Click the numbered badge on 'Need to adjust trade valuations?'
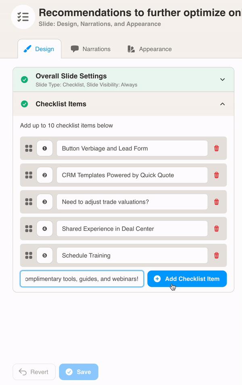 (44, 202)
